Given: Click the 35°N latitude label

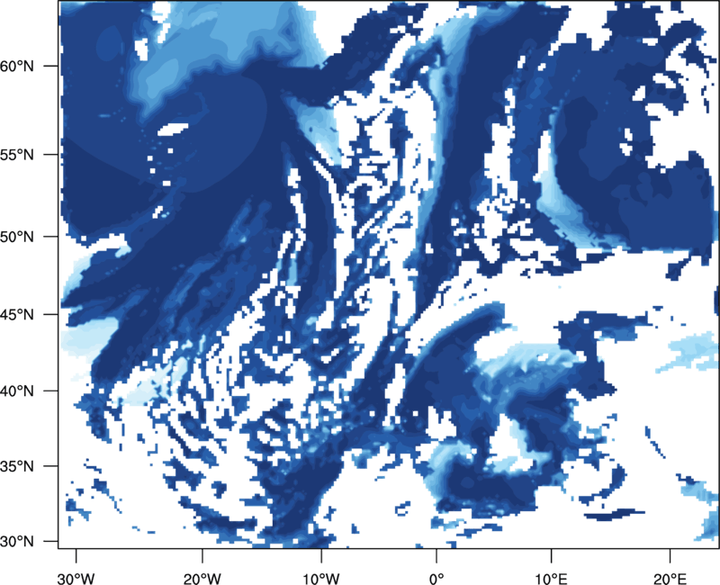Looking at the screenshot, I should pyautogui.click(x=17, y=466).
